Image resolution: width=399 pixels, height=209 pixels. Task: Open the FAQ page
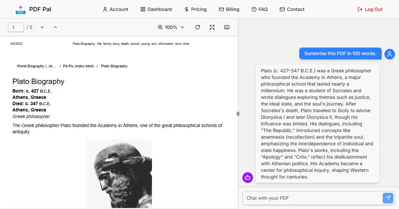point(259,9)
